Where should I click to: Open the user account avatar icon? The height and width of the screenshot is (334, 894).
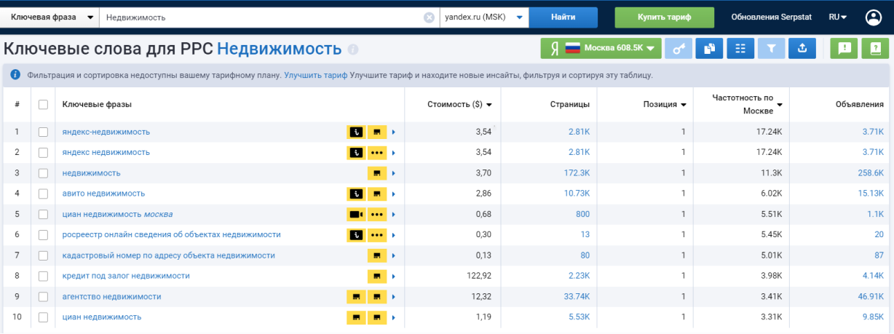tap(874, 17)
